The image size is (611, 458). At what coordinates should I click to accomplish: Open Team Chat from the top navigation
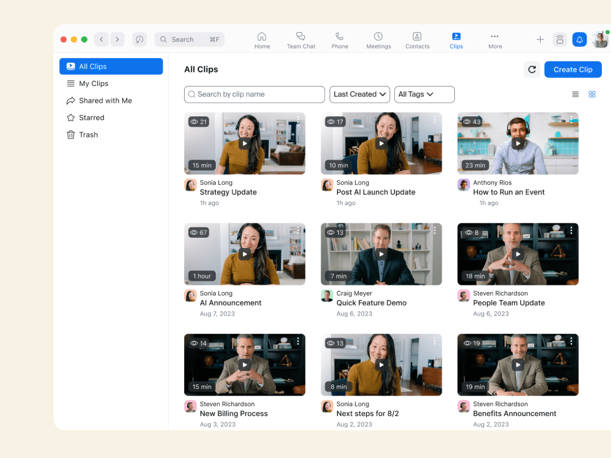(x=301, y=41)
